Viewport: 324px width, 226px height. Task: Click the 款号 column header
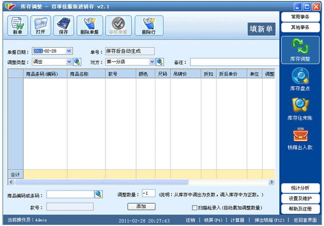tap(121, 74)
